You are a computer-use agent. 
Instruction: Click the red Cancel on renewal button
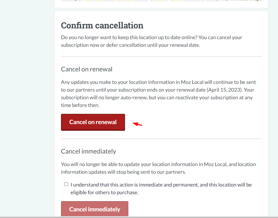(93, 122)
